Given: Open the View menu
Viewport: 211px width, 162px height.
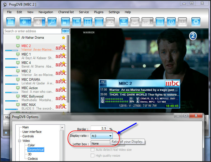Looking at the screenshot, I should tap(30, 12).
